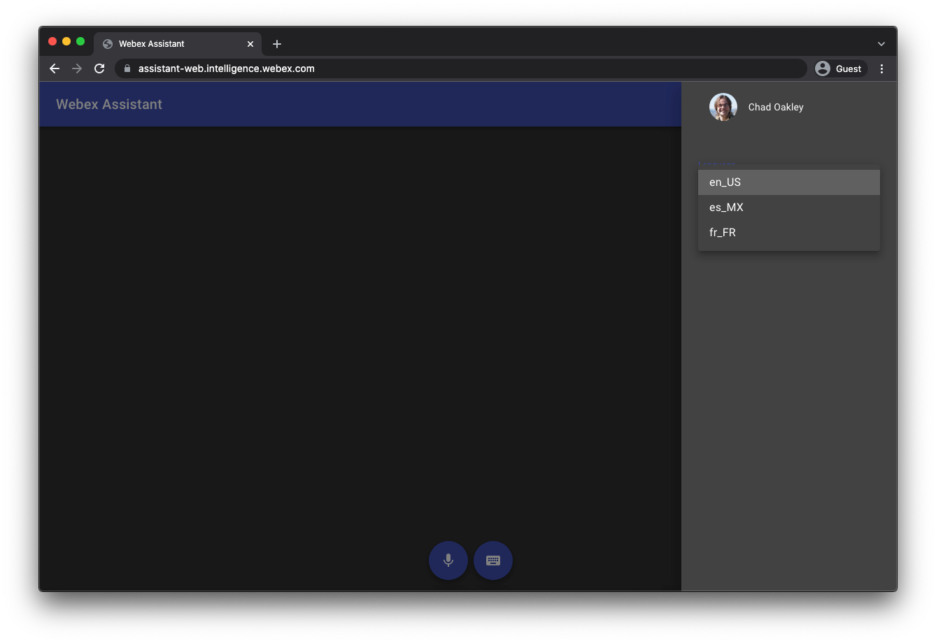Focus the address bar URL field
The height and width of the screenshot is (643, 936).
(x=461, y=68)
